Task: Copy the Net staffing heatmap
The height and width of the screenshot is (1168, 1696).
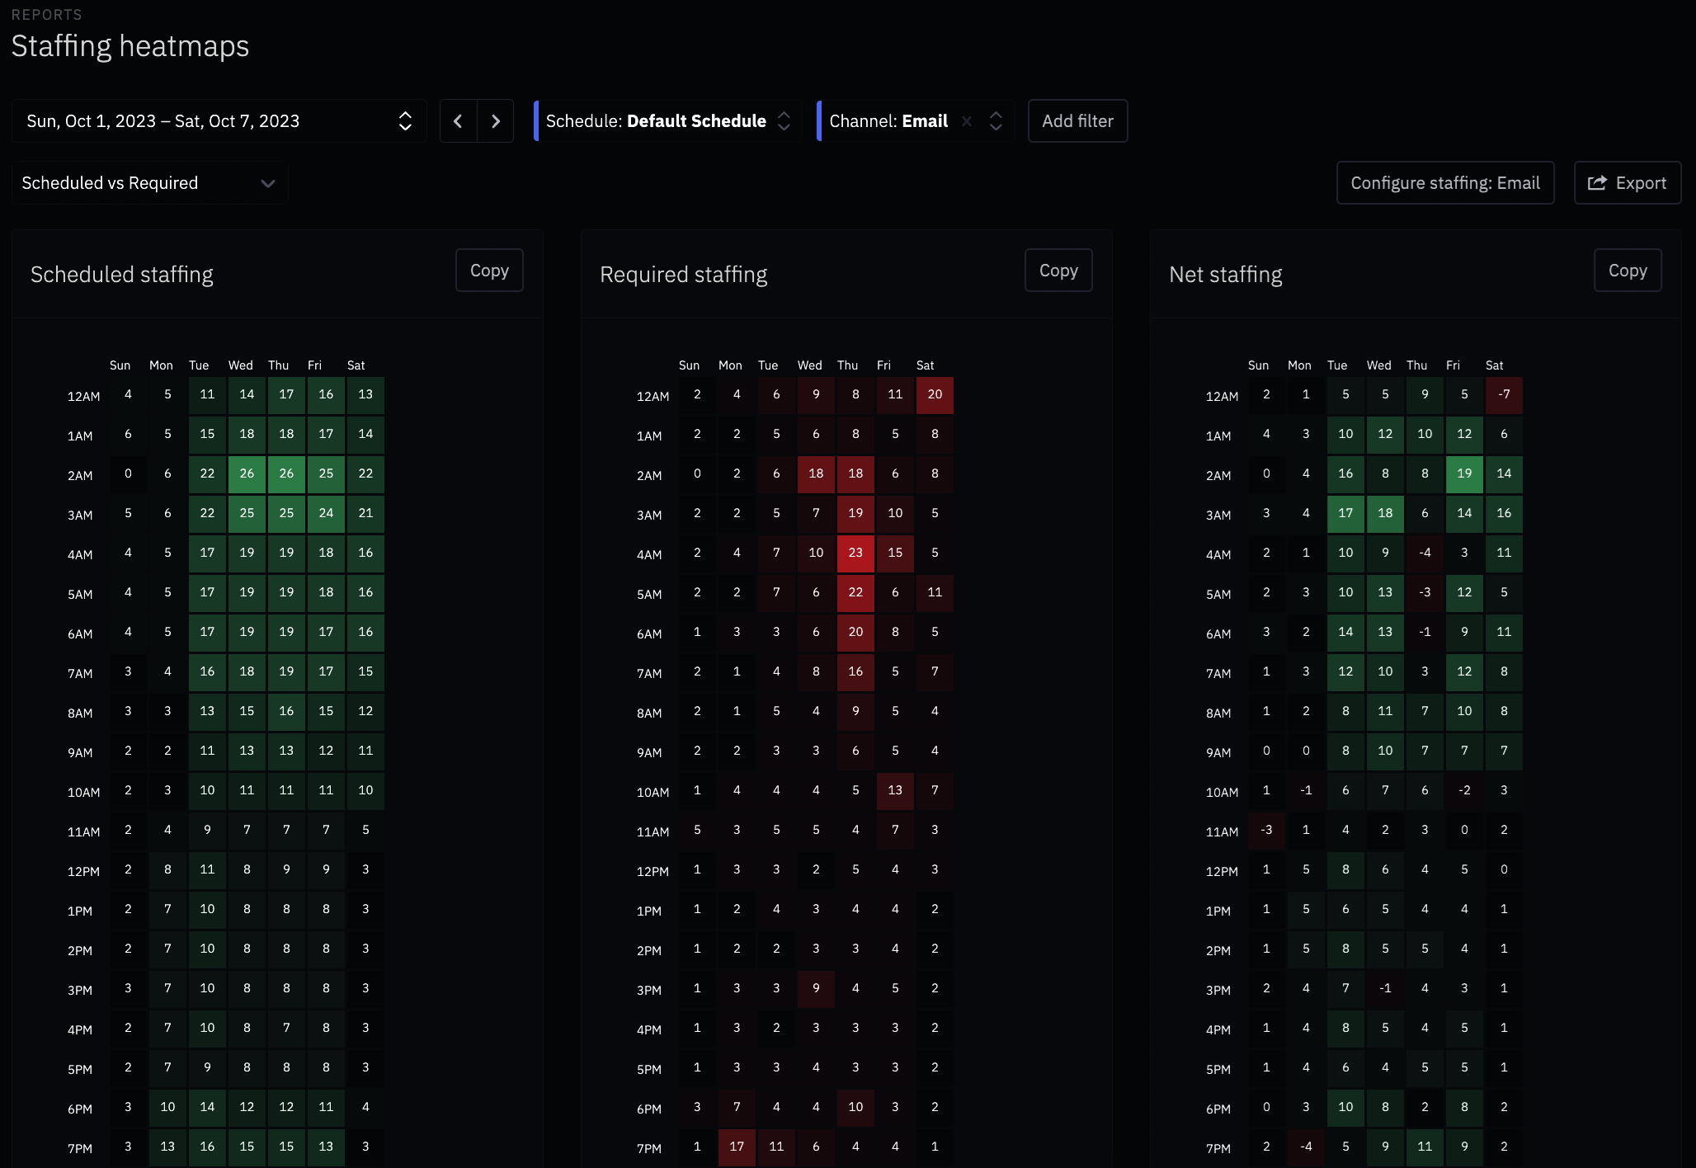Action: 1627,271
